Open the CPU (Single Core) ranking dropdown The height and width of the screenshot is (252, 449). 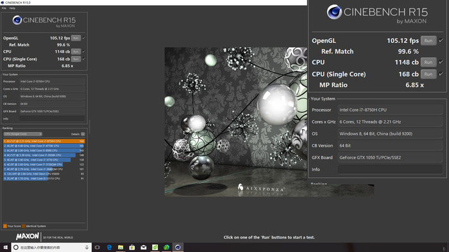point(23,134)
